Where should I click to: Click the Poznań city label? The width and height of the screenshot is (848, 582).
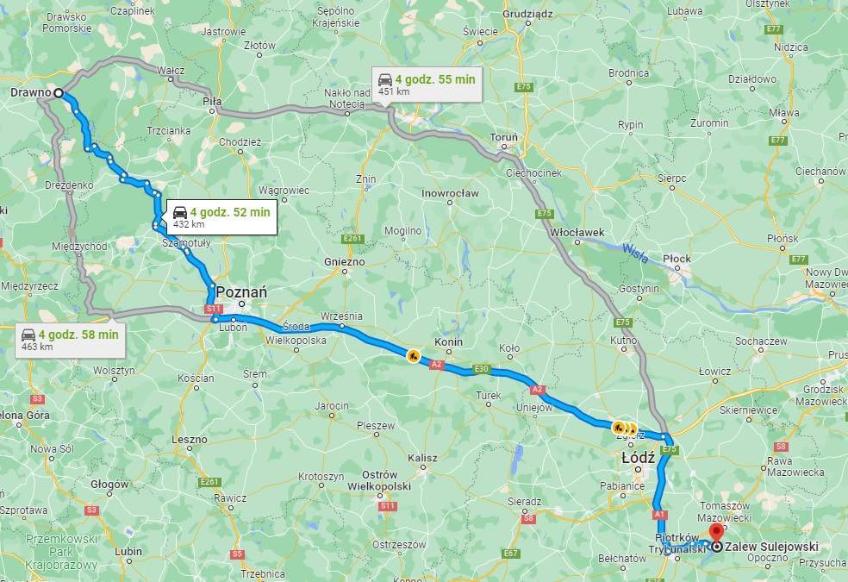pyautogui.click(x=241, y=292)
